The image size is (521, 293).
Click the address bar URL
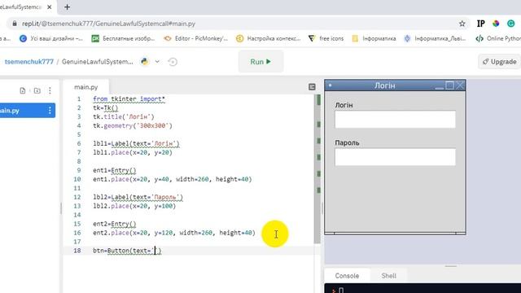point(108,24)
